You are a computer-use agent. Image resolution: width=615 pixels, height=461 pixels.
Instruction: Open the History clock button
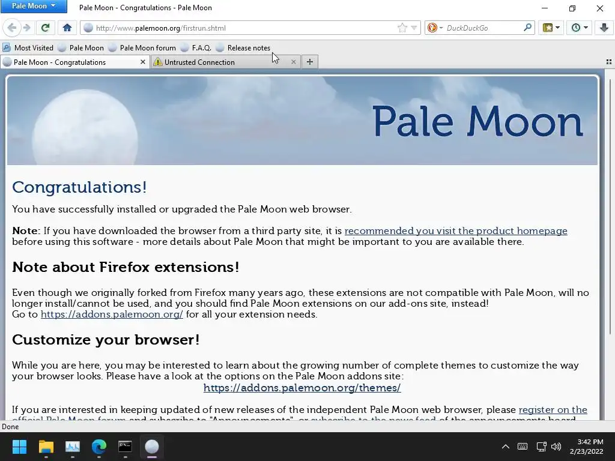[576, 28]
